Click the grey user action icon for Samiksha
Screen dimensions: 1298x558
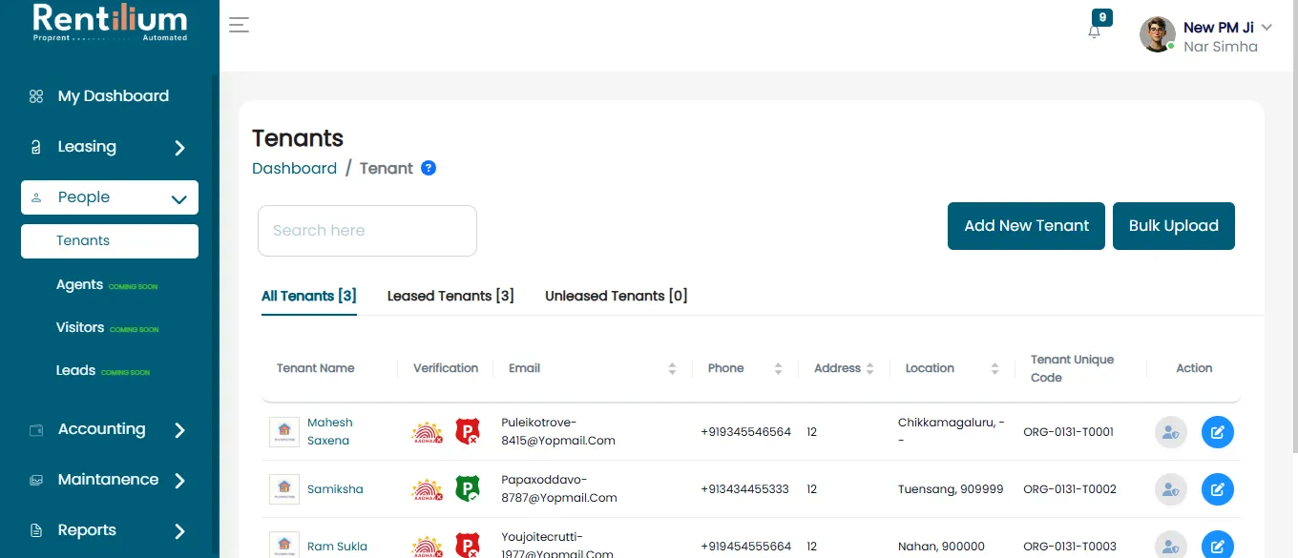click(x=1171, y=489)
